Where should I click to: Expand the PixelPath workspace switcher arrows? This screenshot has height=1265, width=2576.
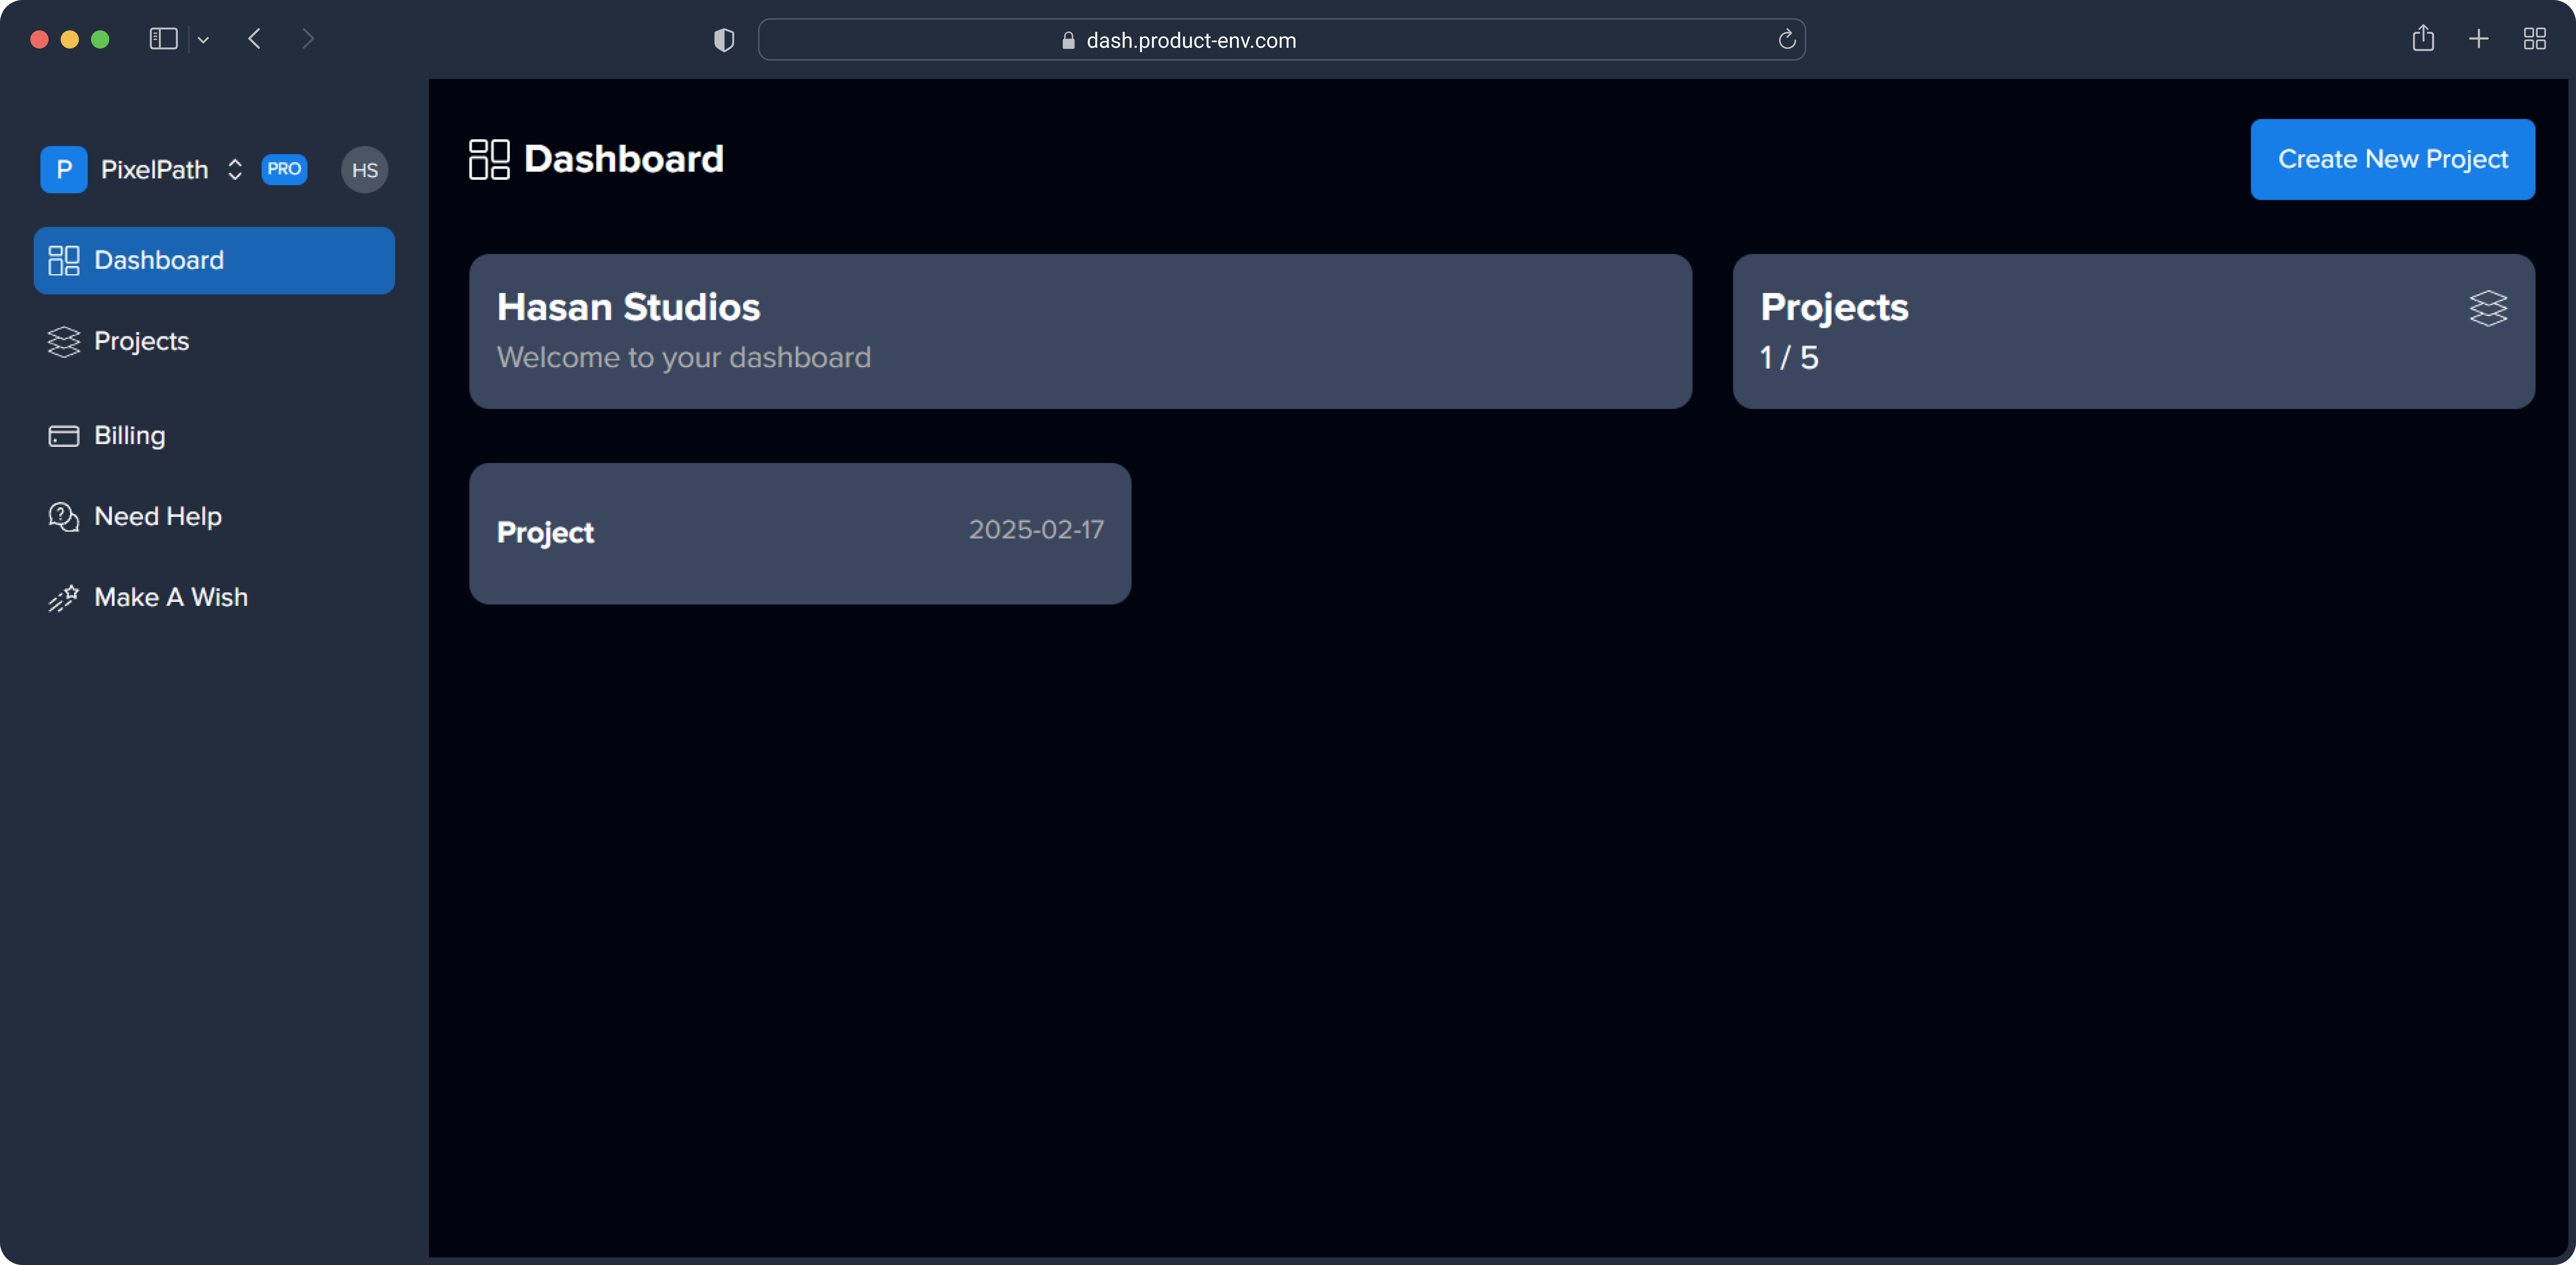point(235,169)
